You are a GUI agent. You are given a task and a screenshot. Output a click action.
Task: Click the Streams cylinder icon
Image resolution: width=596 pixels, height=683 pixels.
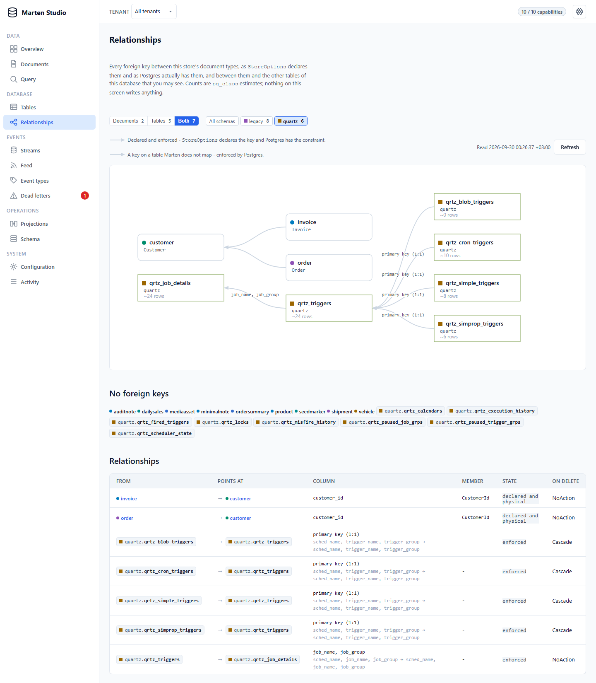(14, 150)
